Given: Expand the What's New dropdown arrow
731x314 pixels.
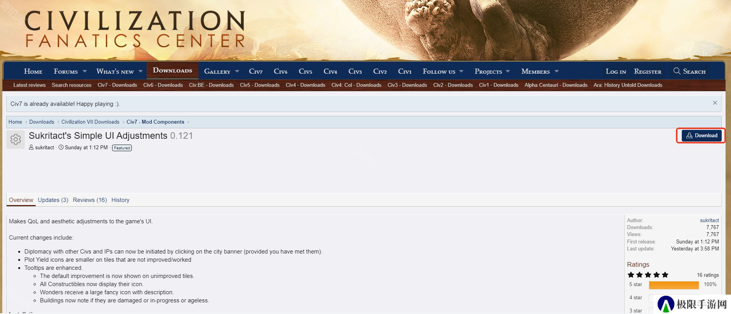Looking at the screenshot, I should click(x=140, y=71).
